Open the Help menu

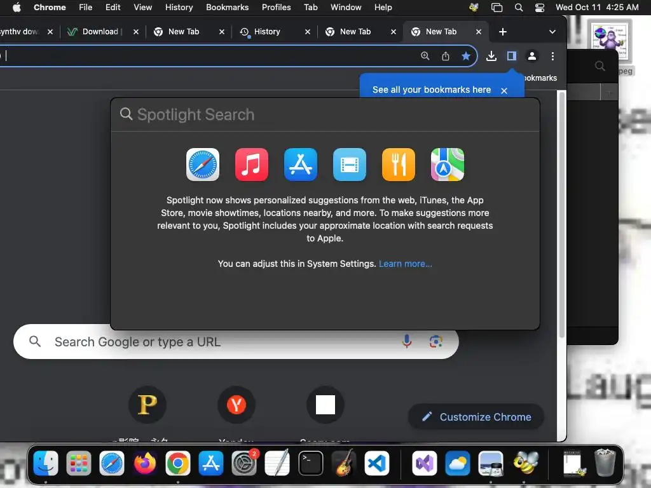coord(383,8)
